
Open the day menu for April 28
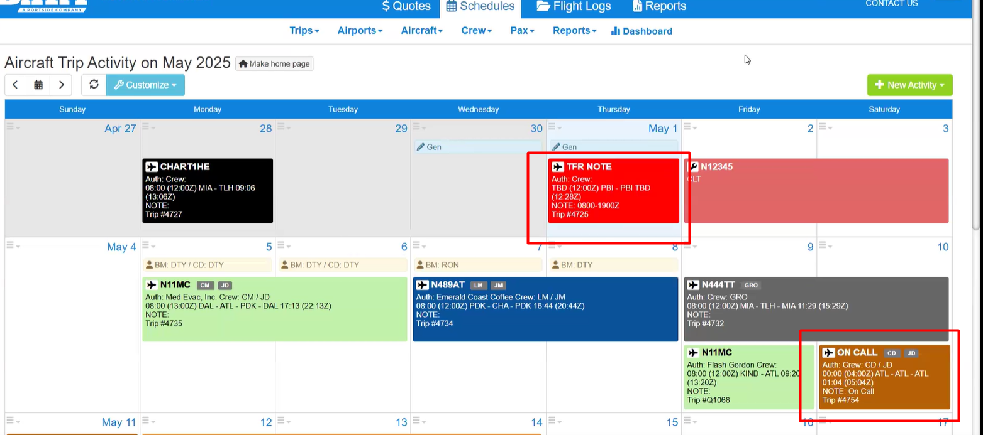tap(148, 127)
